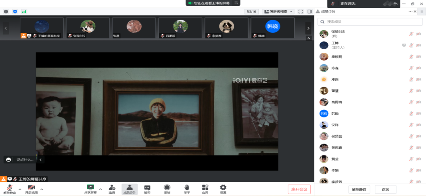Viewport: 426px width, 196px height.
Task: Toggle the side panel layout icon
Action: (x=310, y=12)
